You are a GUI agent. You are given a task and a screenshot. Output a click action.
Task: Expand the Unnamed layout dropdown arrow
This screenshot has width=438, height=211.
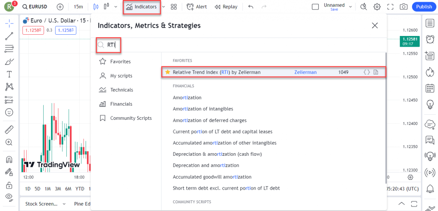tap(351, 7)
